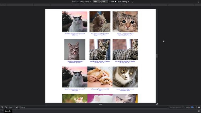Toggle the console sidebar panel
Viewport: 201px width, 113px height.
click(2, 107)
